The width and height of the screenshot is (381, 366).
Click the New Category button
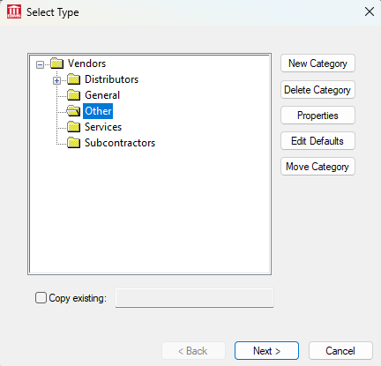click(317, 63)
